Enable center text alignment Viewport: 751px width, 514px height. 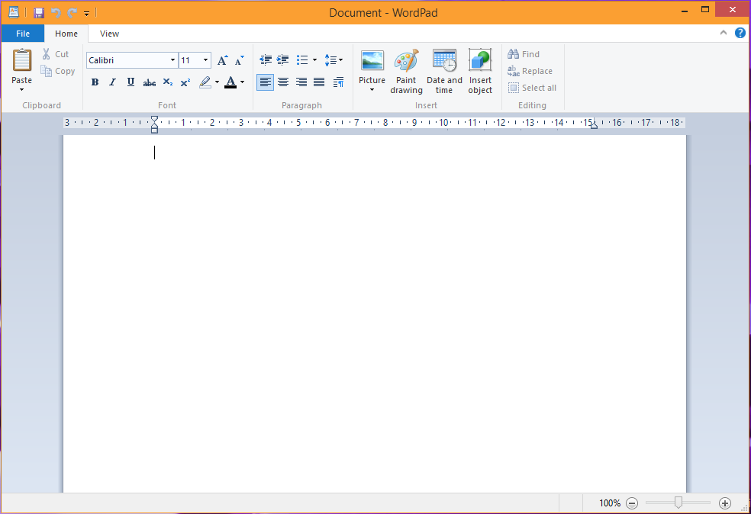pyautogui.click(x=283, y=82)
